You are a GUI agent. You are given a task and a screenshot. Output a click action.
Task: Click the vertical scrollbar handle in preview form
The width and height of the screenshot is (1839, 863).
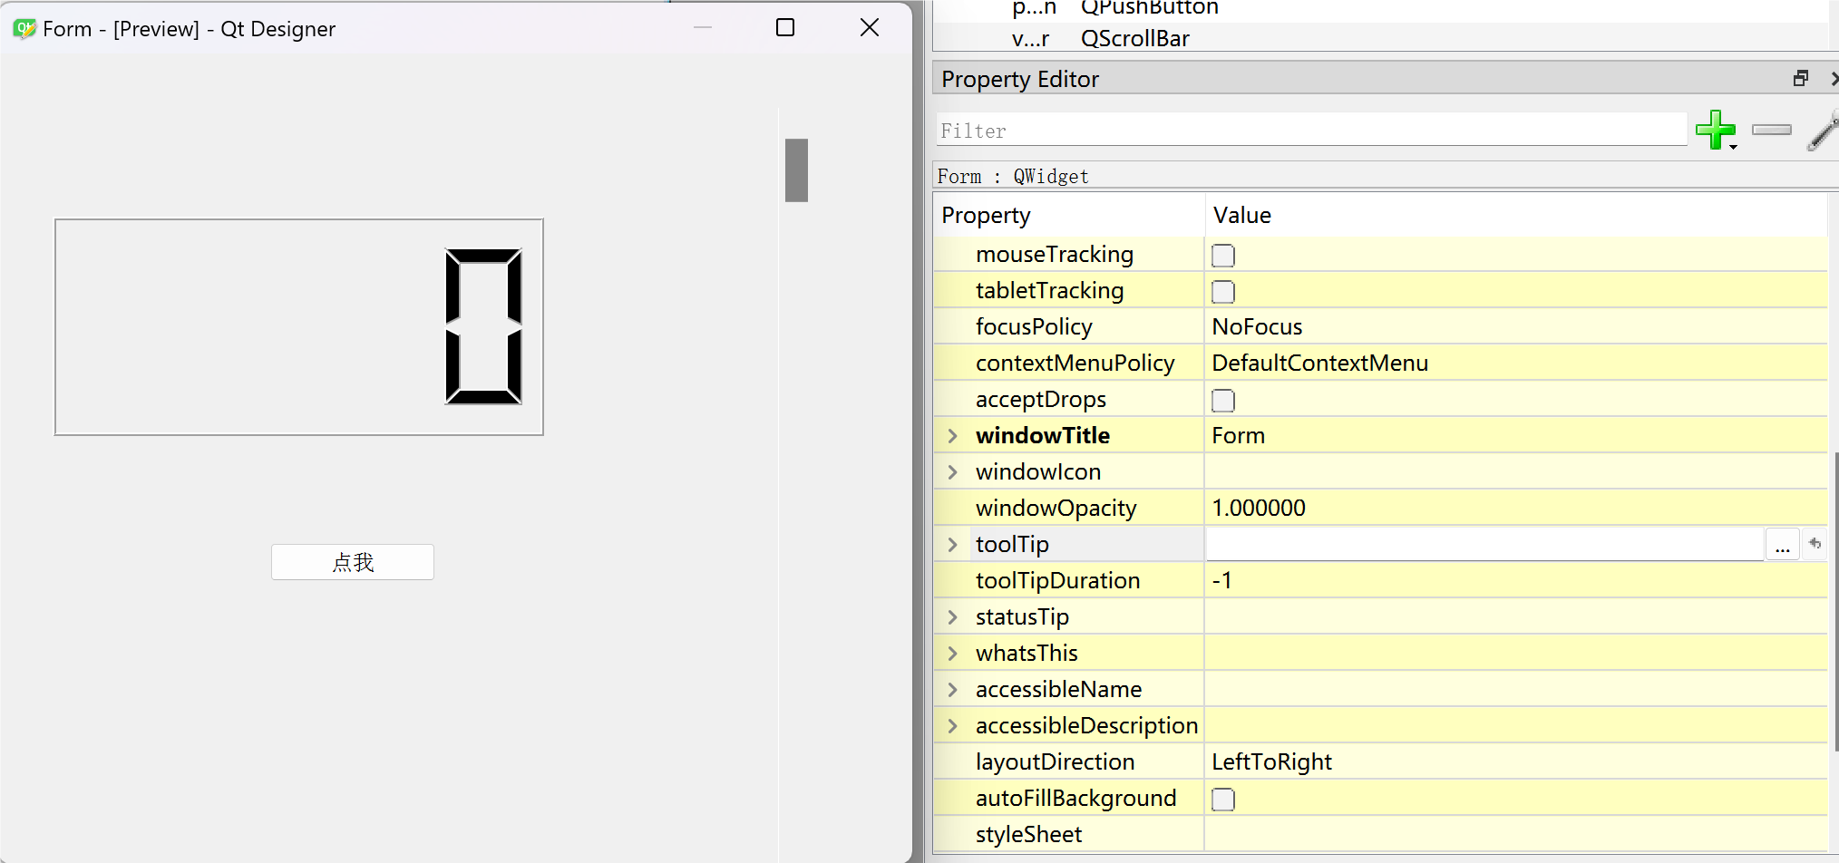pyautogui.click(x=796, y=170)
